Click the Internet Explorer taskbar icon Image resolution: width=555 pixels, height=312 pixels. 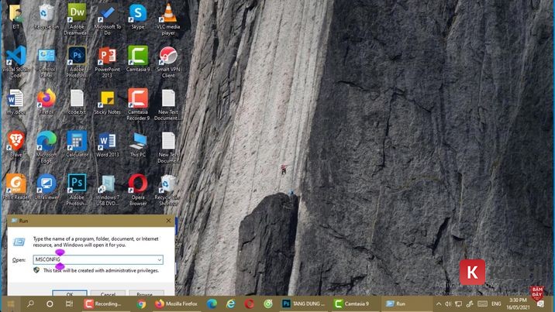(x=231, y=304)
